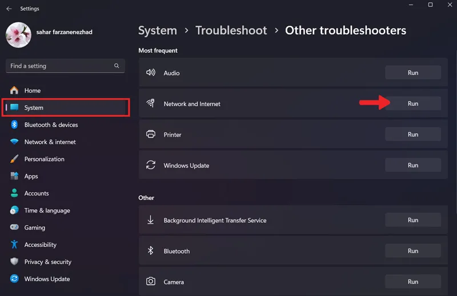Run the Printer troubleshooter
Image resolution: width=457 pixels, height=296 pixels.
point(412,134)
